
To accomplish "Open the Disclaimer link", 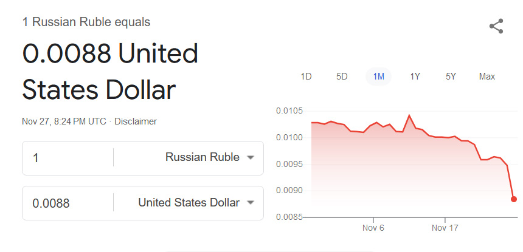I will pos(136,121).
